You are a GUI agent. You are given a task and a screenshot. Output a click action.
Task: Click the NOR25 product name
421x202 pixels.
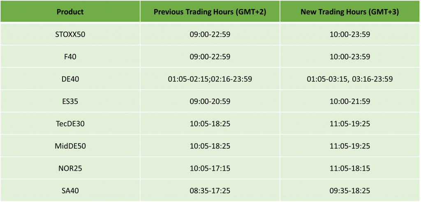pos(70,168)
